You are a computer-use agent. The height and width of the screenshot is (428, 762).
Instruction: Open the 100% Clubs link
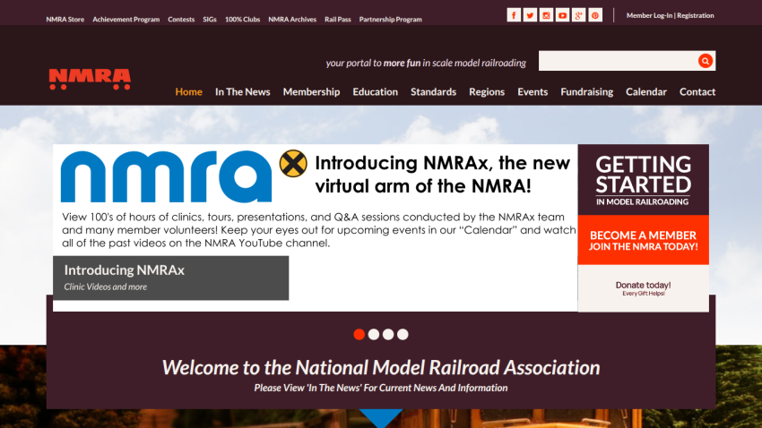[242, 20]
